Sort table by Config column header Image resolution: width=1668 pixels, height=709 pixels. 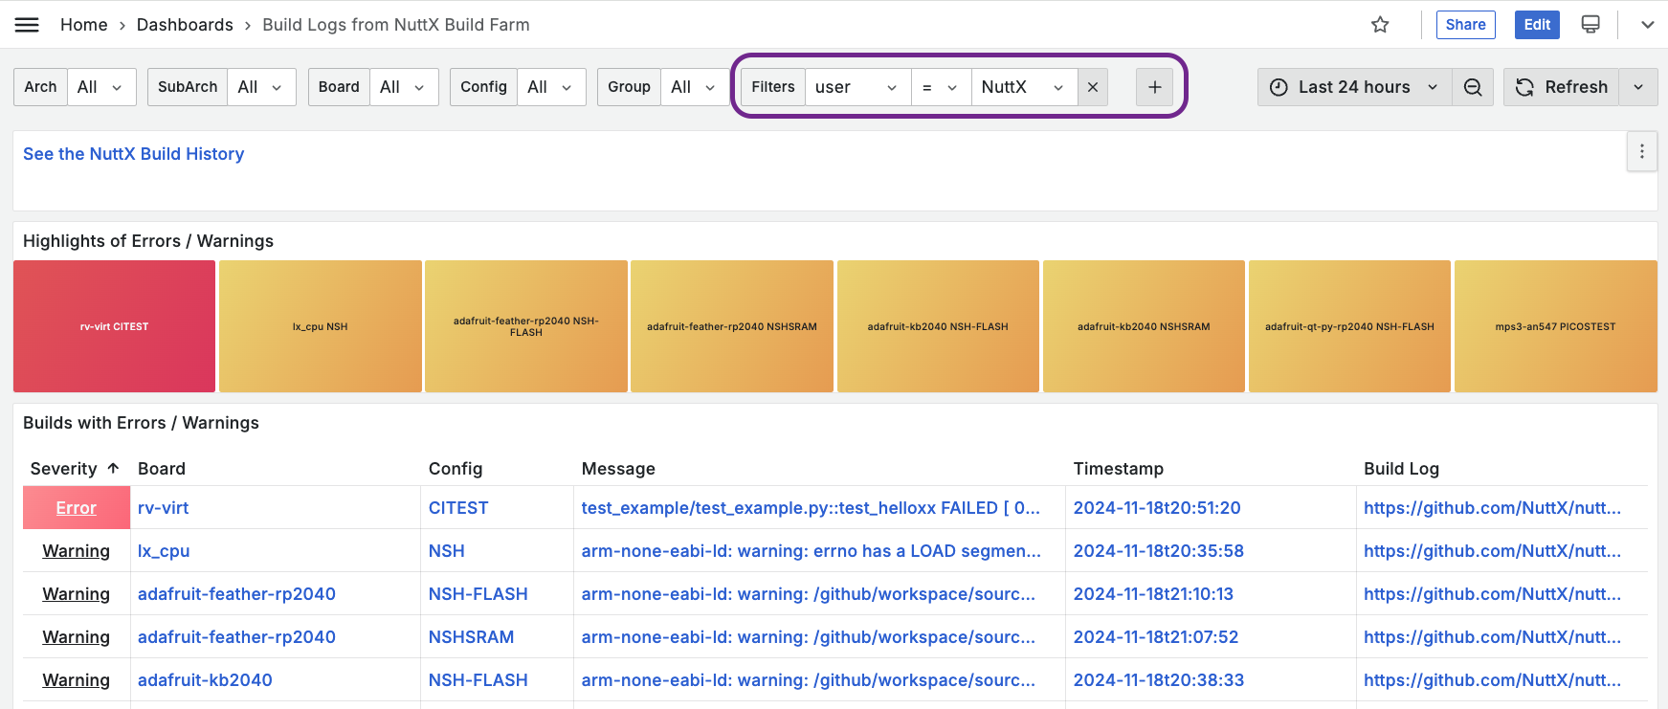[456, 469]
